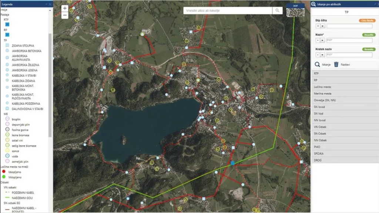Click the voda legend circle
379x213 pixels.
7,156
